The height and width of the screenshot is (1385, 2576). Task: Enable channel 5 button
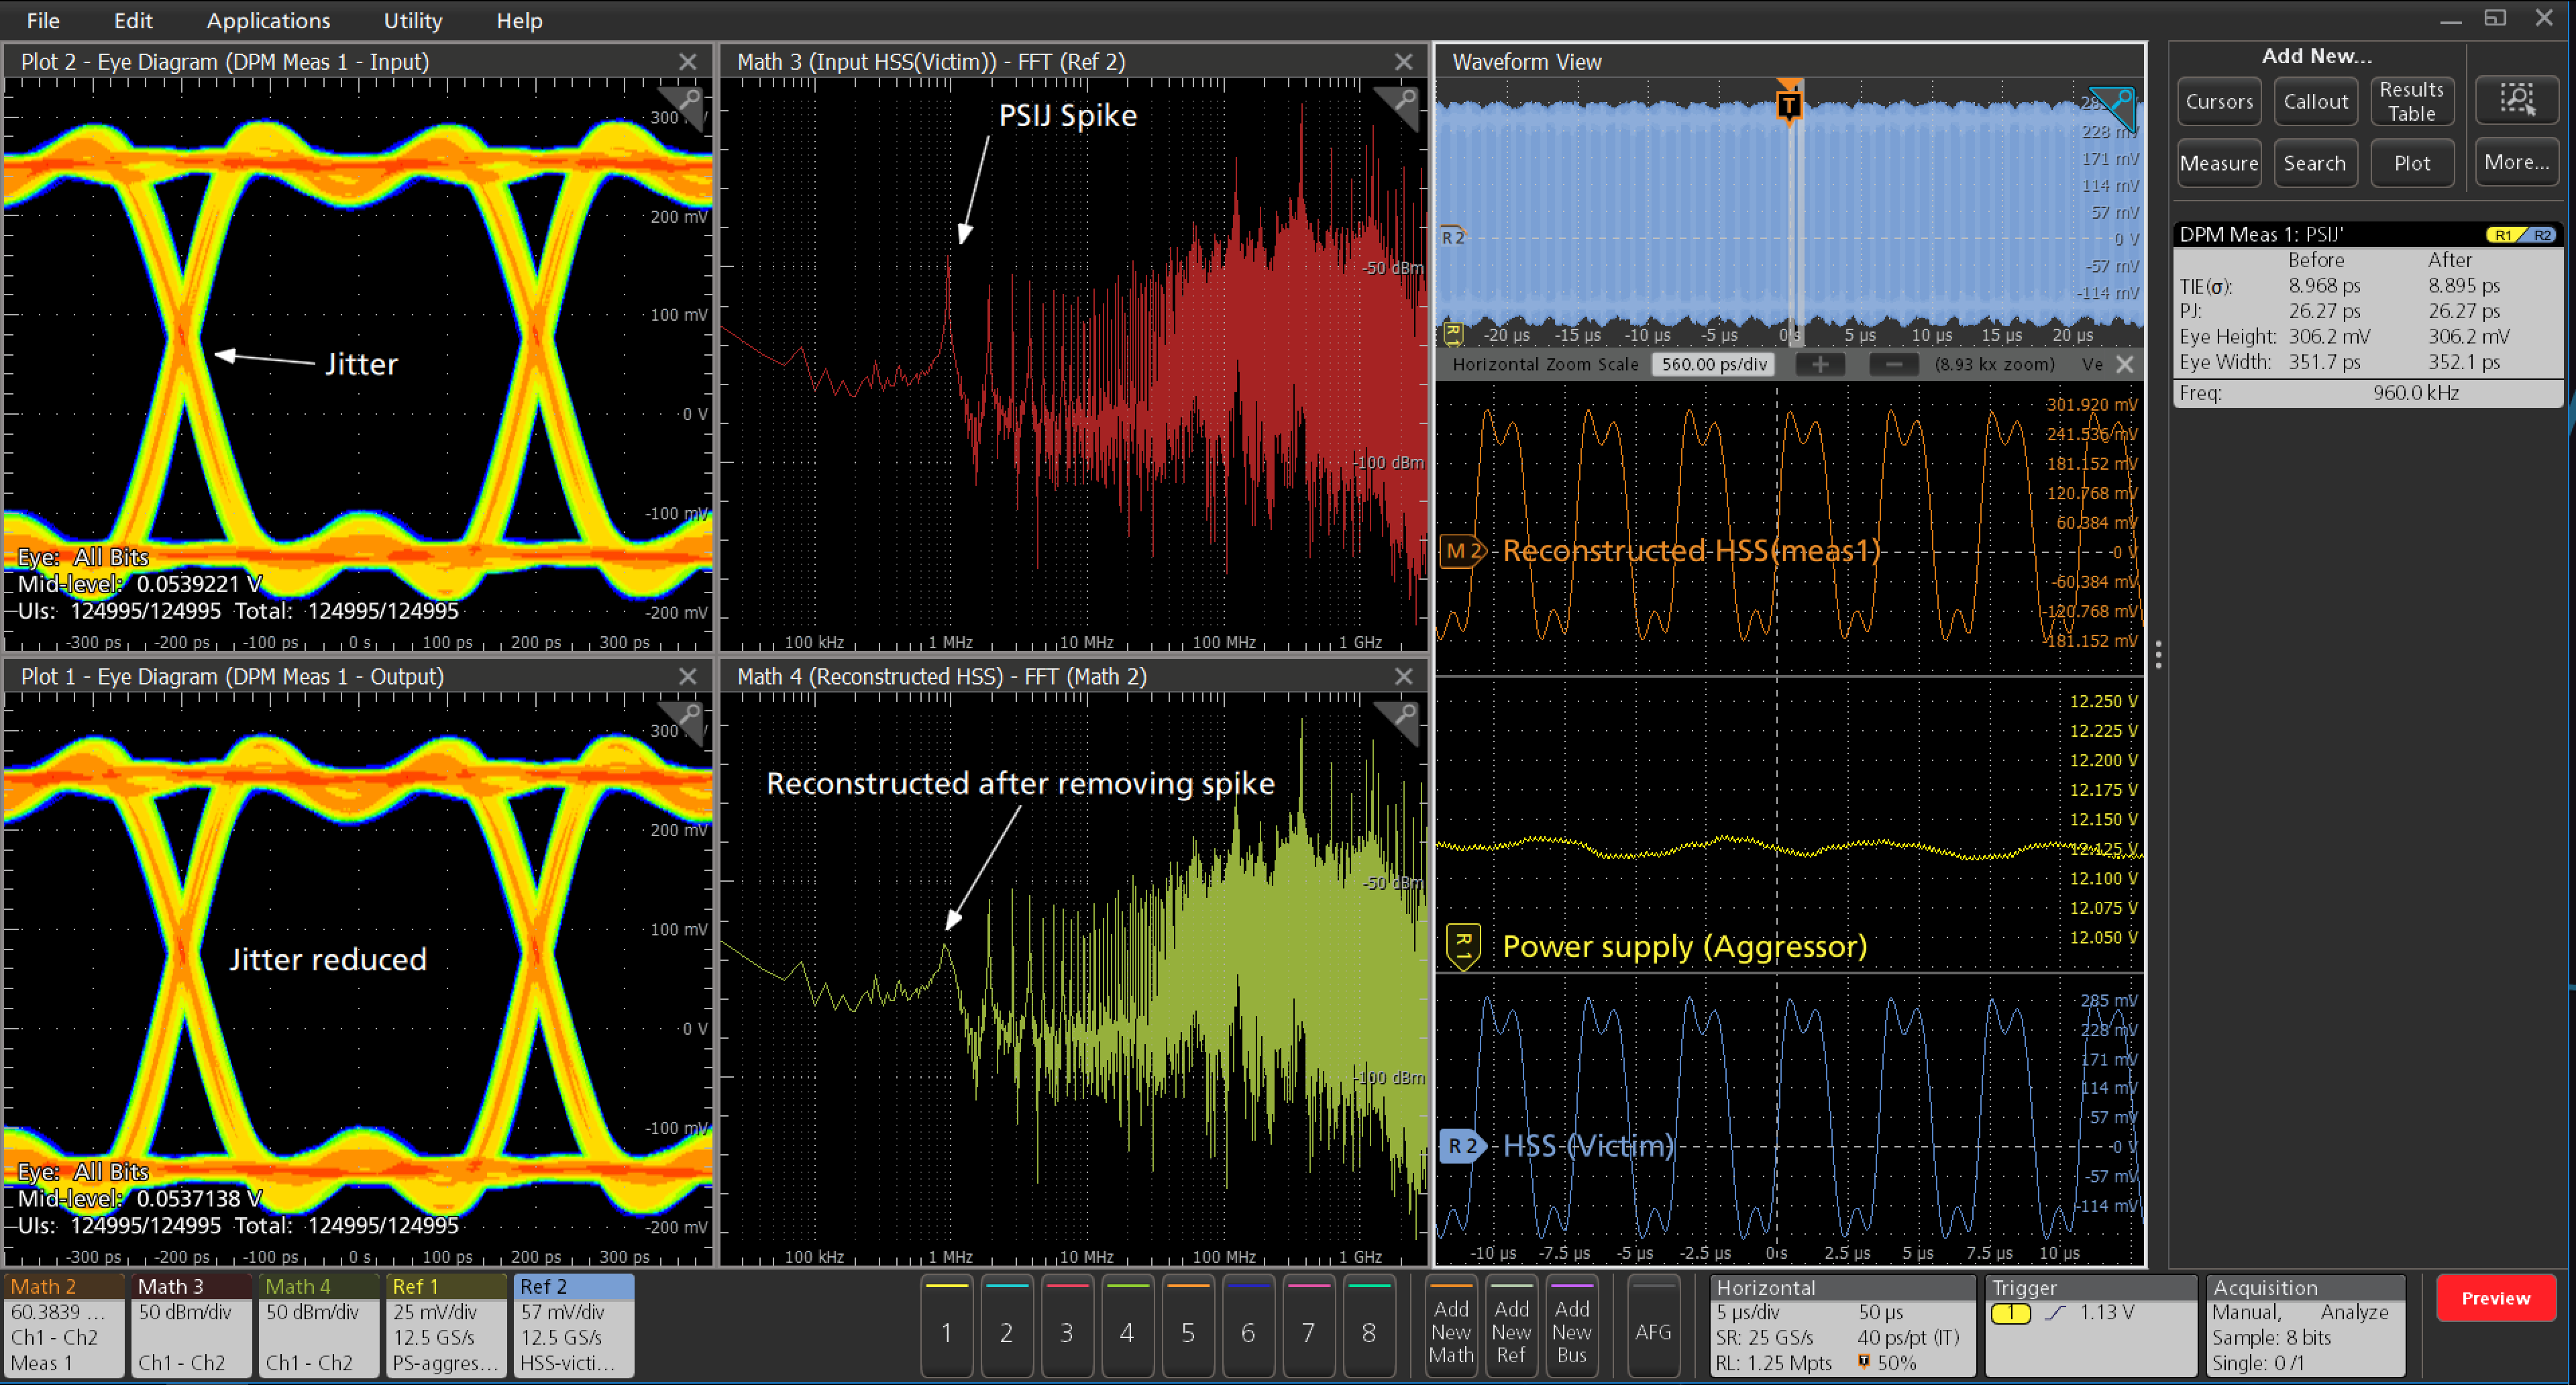point(1188,1325)
